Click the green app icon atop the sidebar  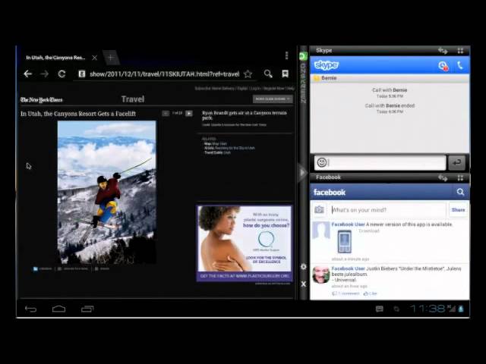pos(303,56)
